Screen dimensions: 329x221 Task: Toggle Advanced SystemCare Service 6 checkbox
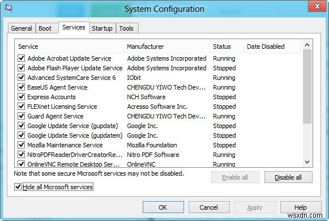pyautogui.click(x=21, y=78)
